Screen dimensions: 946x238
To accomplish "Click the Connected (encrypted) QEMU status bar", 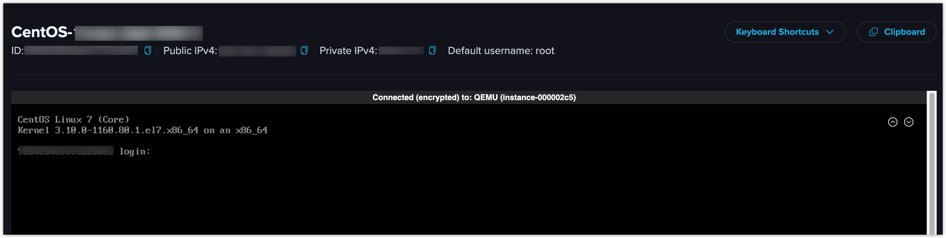I will pyautogui.click(x=469, y=97).
